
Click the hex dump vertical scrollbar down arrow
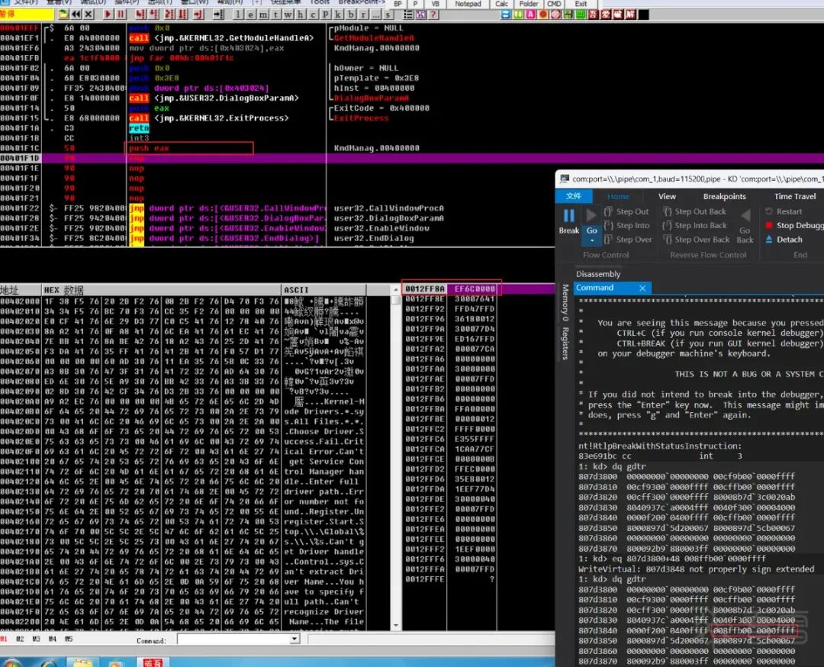tap(396, 626)
